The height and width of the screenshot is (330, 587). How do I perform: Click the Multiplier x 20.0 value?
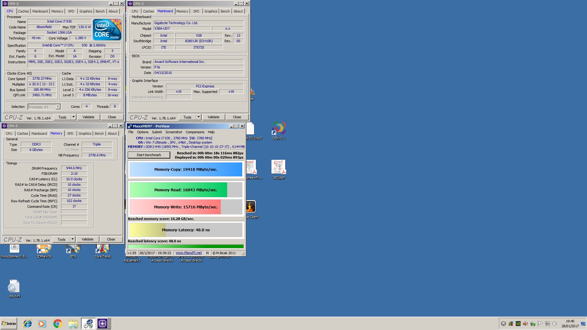(42, 84)
